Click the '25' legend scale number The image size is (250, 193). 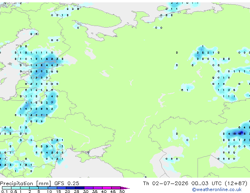pos(76,191)
